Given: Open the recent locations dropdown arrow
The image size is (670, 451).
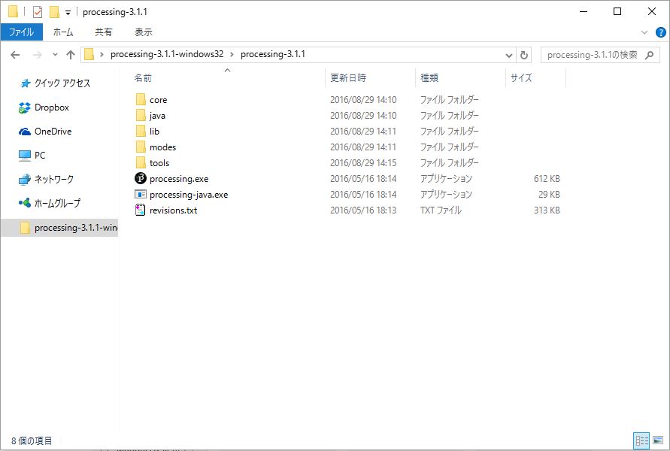Looking at the screenshot, I should click(x=55, y=55).
